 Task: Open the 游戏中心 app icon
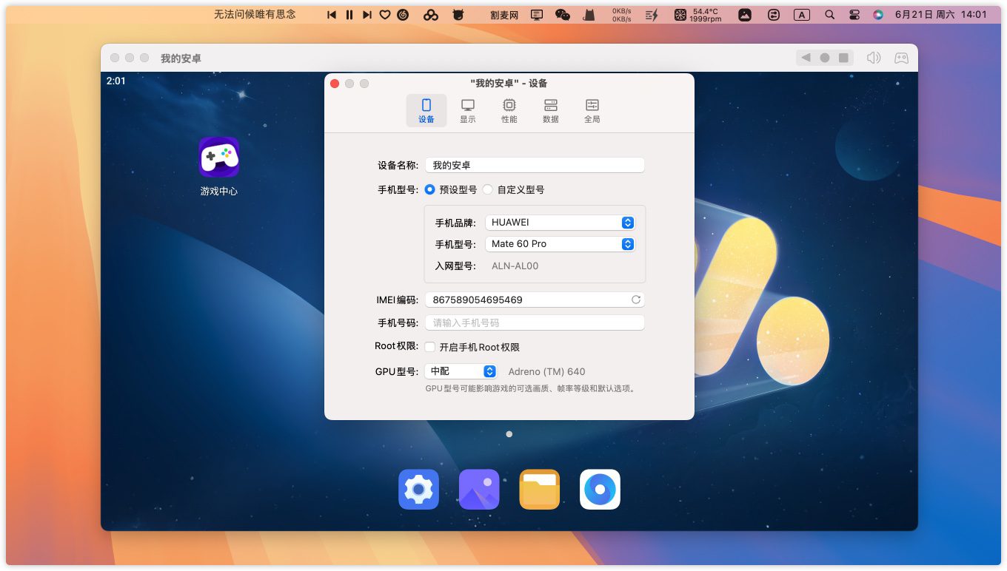(218, 157)
